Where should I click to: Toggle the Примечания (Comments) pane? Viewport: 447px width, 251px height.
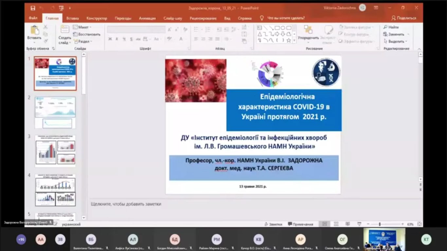300,224
